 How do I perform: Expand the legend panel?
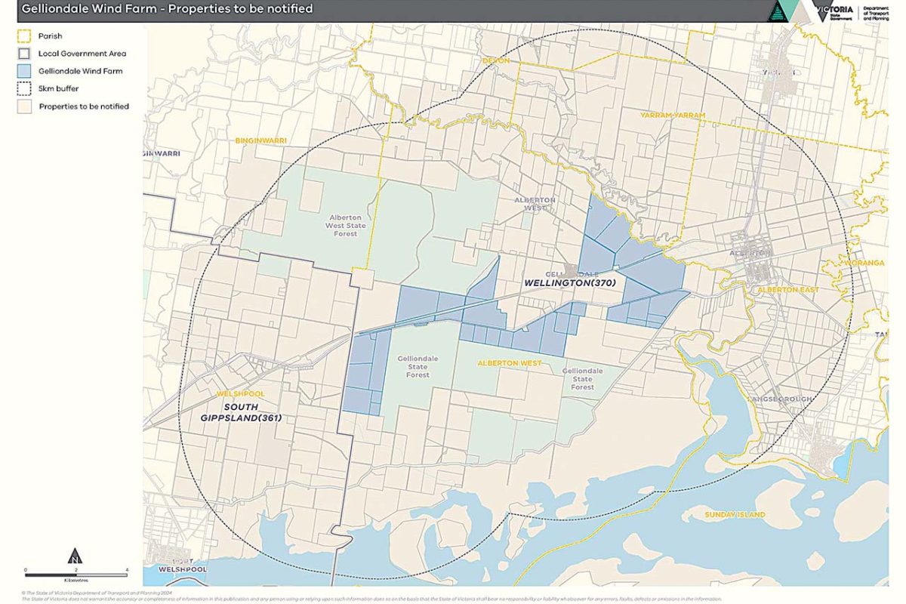pos(72,72)
